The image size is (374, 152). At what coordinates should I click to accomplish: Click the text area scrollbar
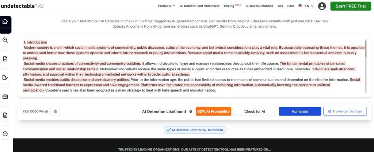(366, 48)
